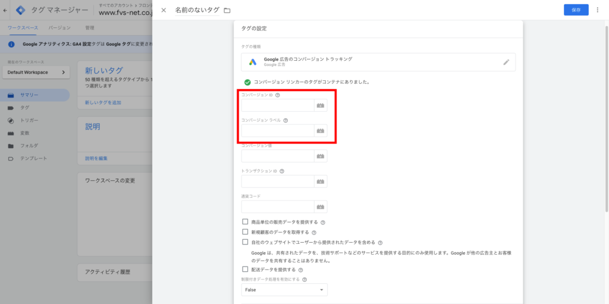Focus the コンバージョン ID input field
The width and height of the screenshot is (609, 304).
(278, 105)
